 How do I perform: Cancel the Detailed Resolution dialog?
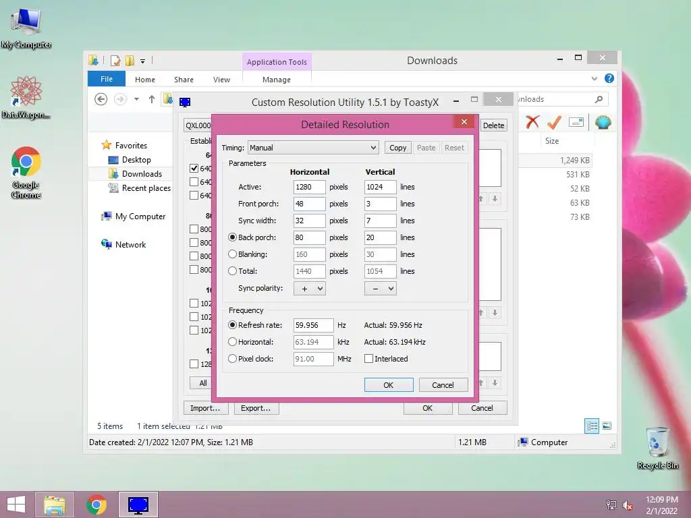point(443,385)
